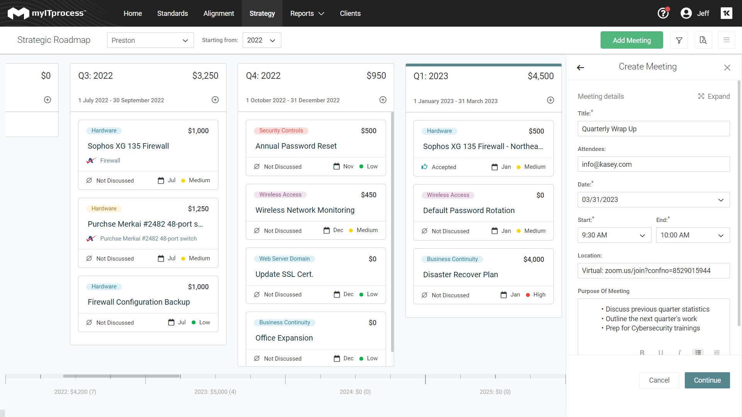Open the Standards tab
The height and width of the screenshot is (417, 742).
172,14
